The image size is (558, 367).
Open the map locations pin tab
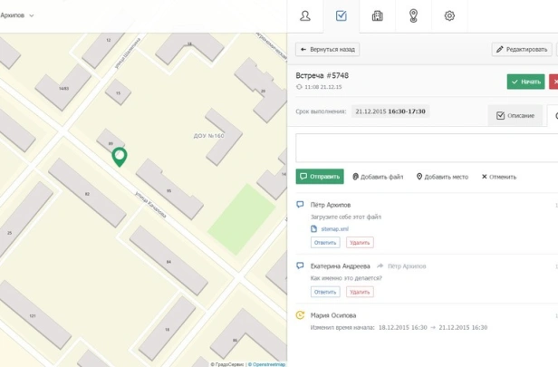[414, 16]
